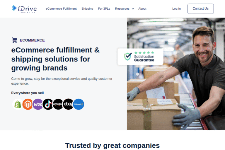This screenshot has width=225, height=150.
Task: Navigate to For 3PLs section
Action: [x=104, y=8]
